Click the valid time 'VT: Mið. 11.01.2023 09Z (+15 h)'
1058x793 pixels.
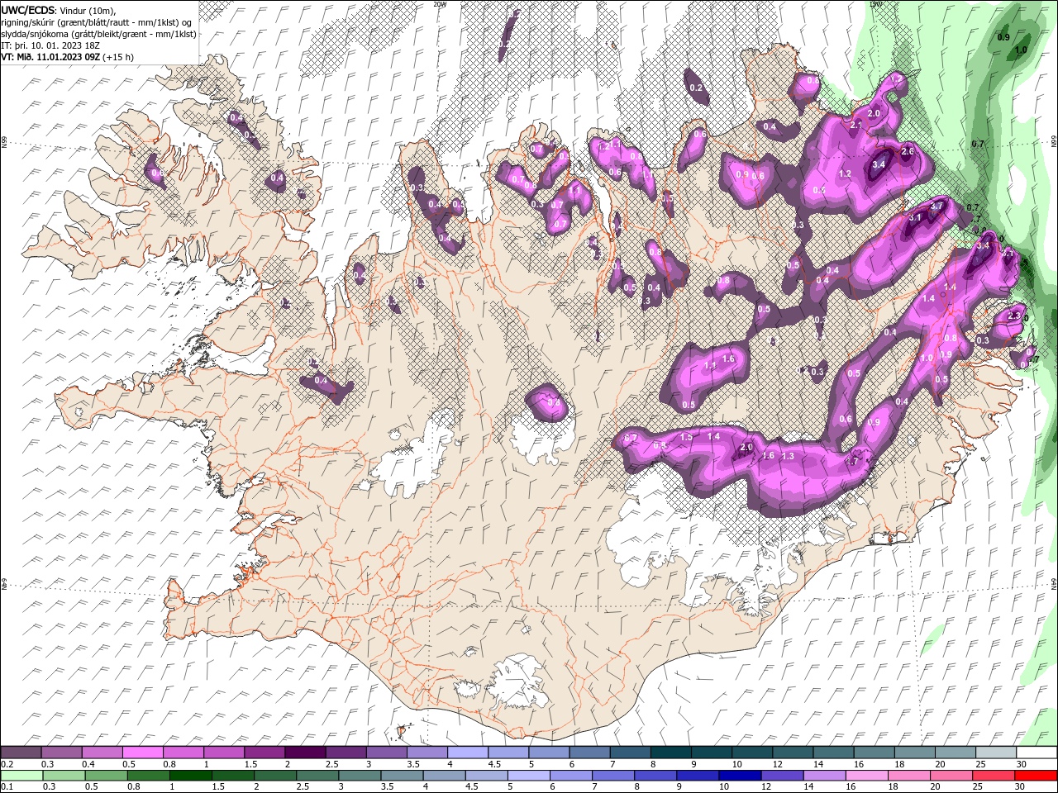click(x=68, y=57)
